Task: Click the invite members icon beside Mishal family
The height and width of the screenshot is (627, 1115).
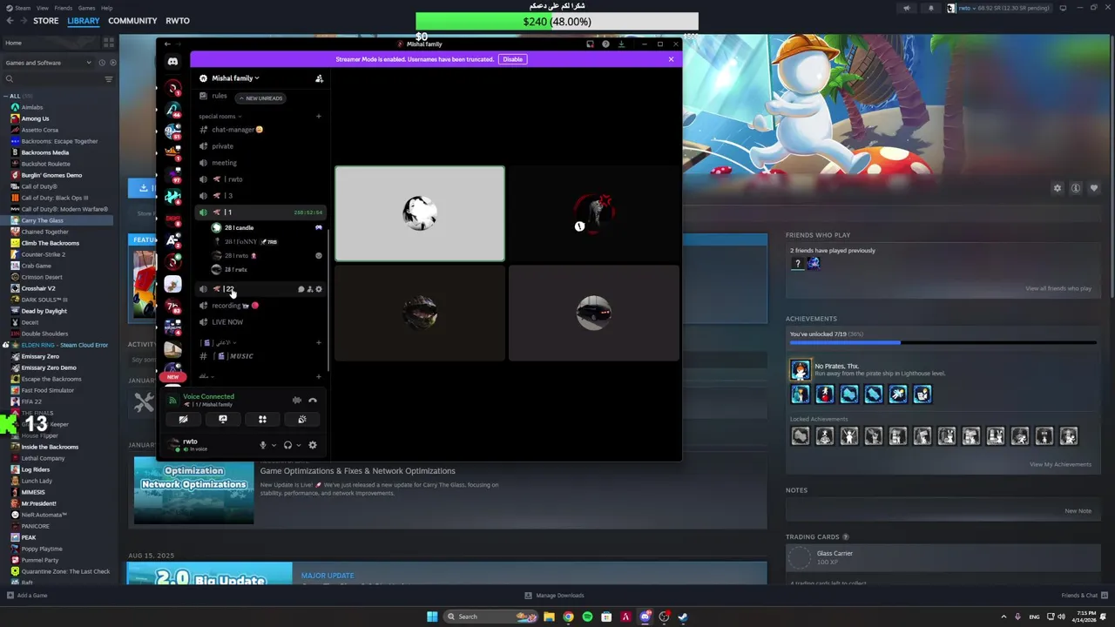Action: (319, 78)
